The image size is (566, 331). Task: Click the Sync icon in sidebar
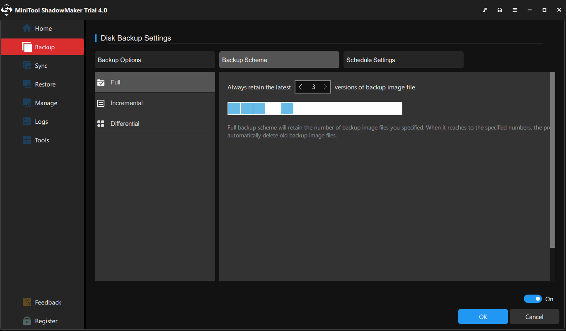coord(27,66)
